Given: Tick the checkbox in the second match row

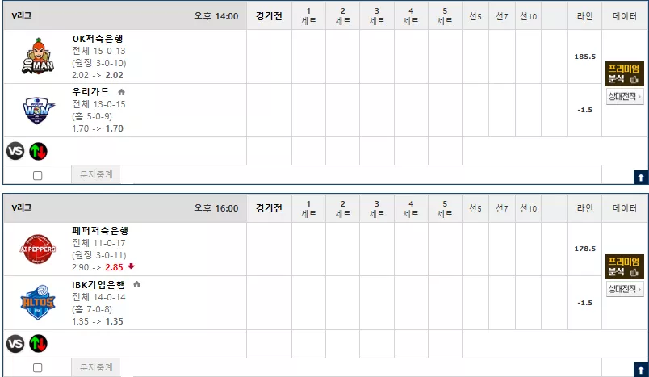Looking at the screenshot, I should [38, 367].
